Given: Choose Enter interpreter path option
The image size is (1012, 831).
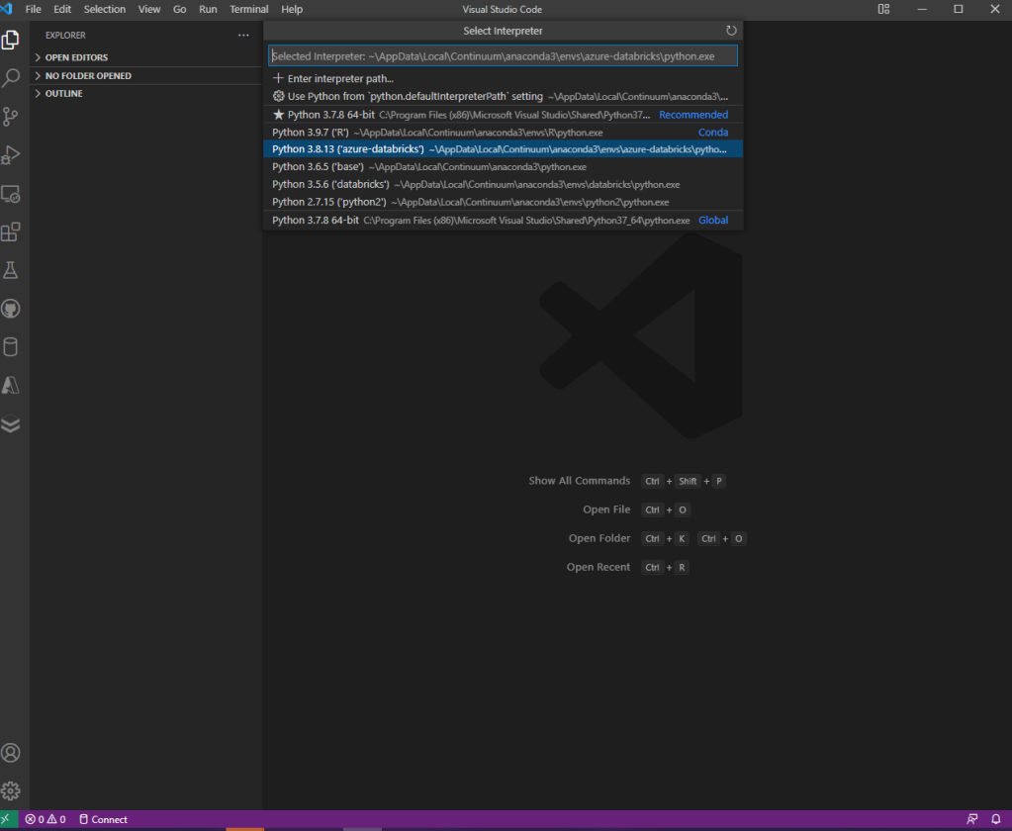Looking at the screenshot, I should pos(339,79).
